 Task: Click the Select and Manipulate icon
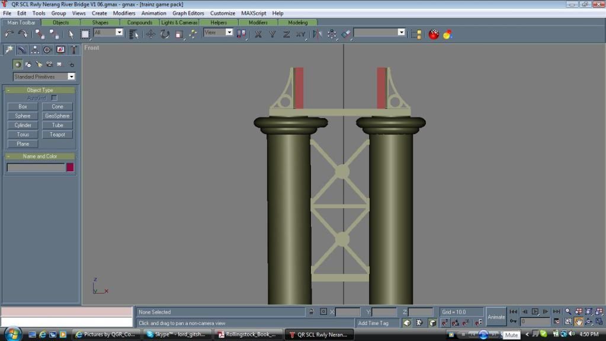[193, 34]
